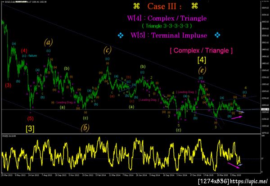Screen dimensions: 270x186
Task: Click the "17 Dec 2014" date label
Action: (196, 175)
